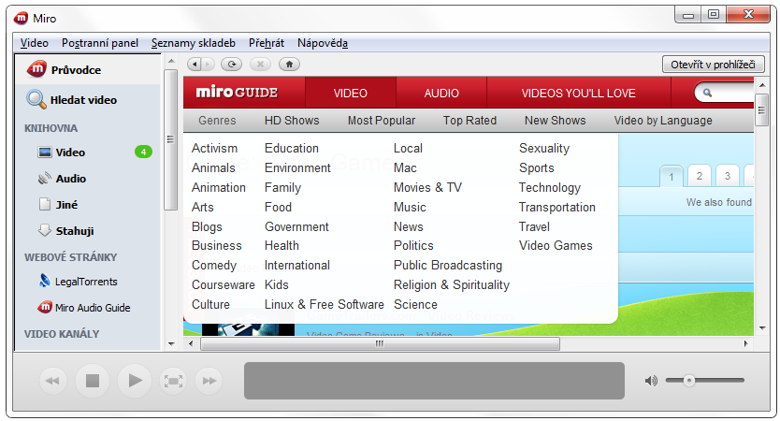Switch to the AUDIO guide tab
780x421 pixels.
tap(441, 93)
